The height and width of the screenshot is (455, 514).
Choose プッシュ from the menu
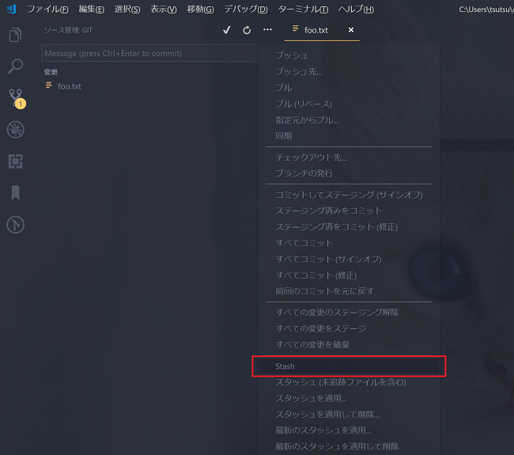[349, 55]
